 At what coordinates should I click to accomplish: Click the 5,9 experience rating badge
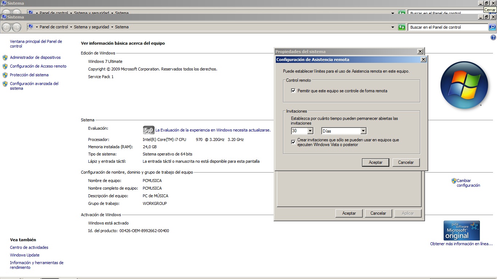point(148,130)
